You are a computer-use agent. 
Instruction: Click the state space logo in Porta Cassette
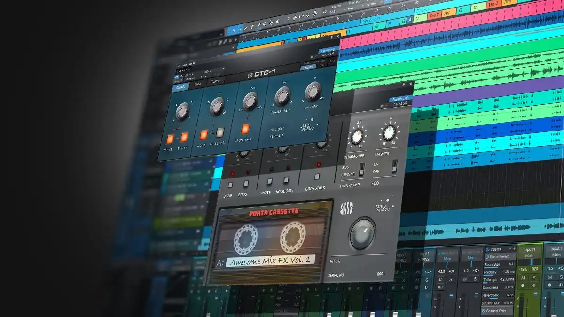[x=384, y=206]
